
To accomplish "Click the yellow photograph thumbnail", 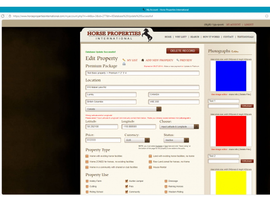I will pyautogui.click(x=231, y=183).
